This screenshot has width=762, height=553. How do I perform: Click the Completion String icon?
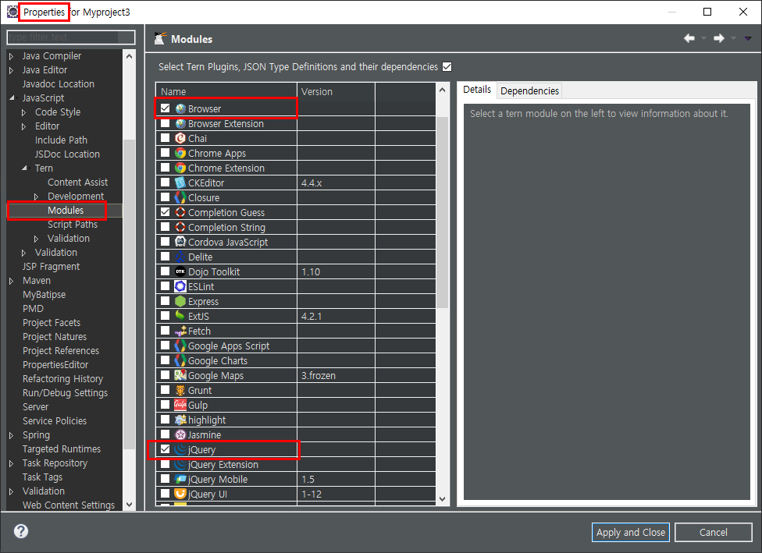point(180,227)
